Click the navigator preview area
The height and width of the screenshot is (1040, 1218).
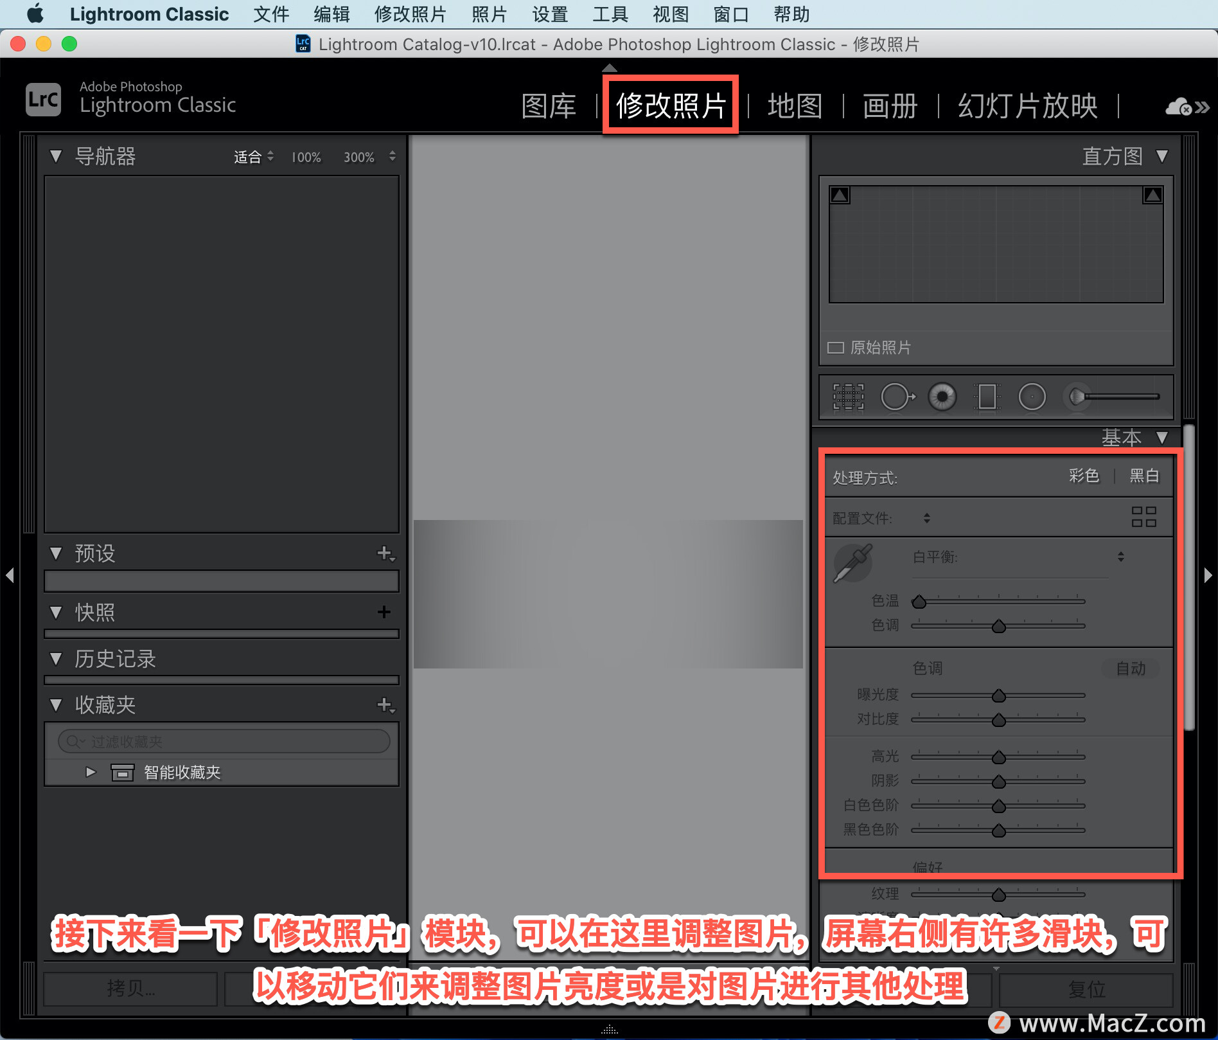click(222, 354)
